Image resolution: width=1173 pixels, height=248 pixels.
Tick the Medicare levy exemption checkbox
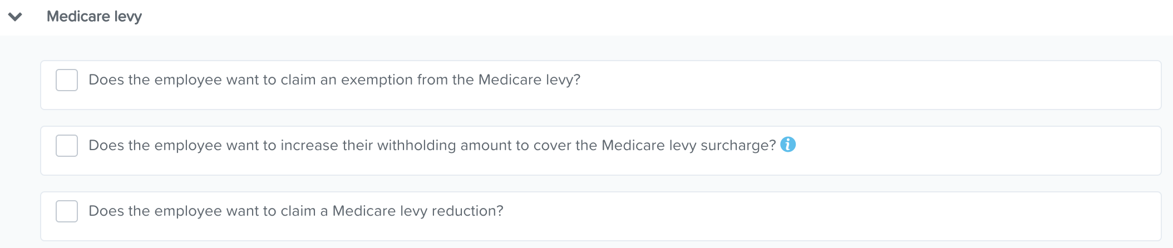pos(67,80)
